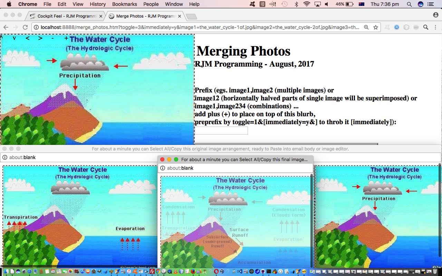Open the Chrome user profile icon

coord(435,15)
